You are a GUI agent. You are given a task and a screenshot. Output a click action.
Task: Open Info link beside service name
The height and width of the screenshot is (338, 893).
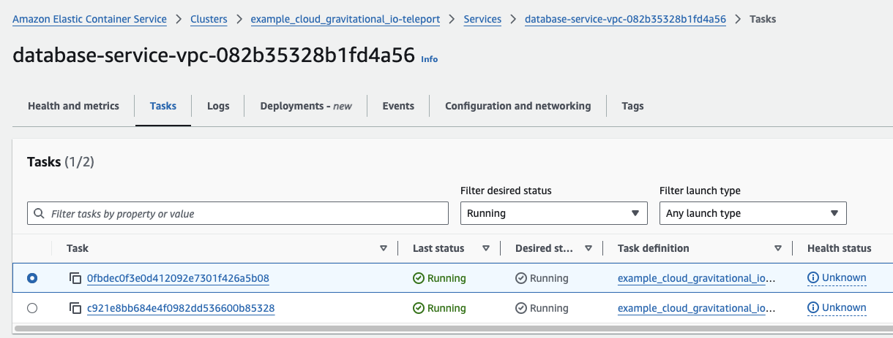point(429,59)
